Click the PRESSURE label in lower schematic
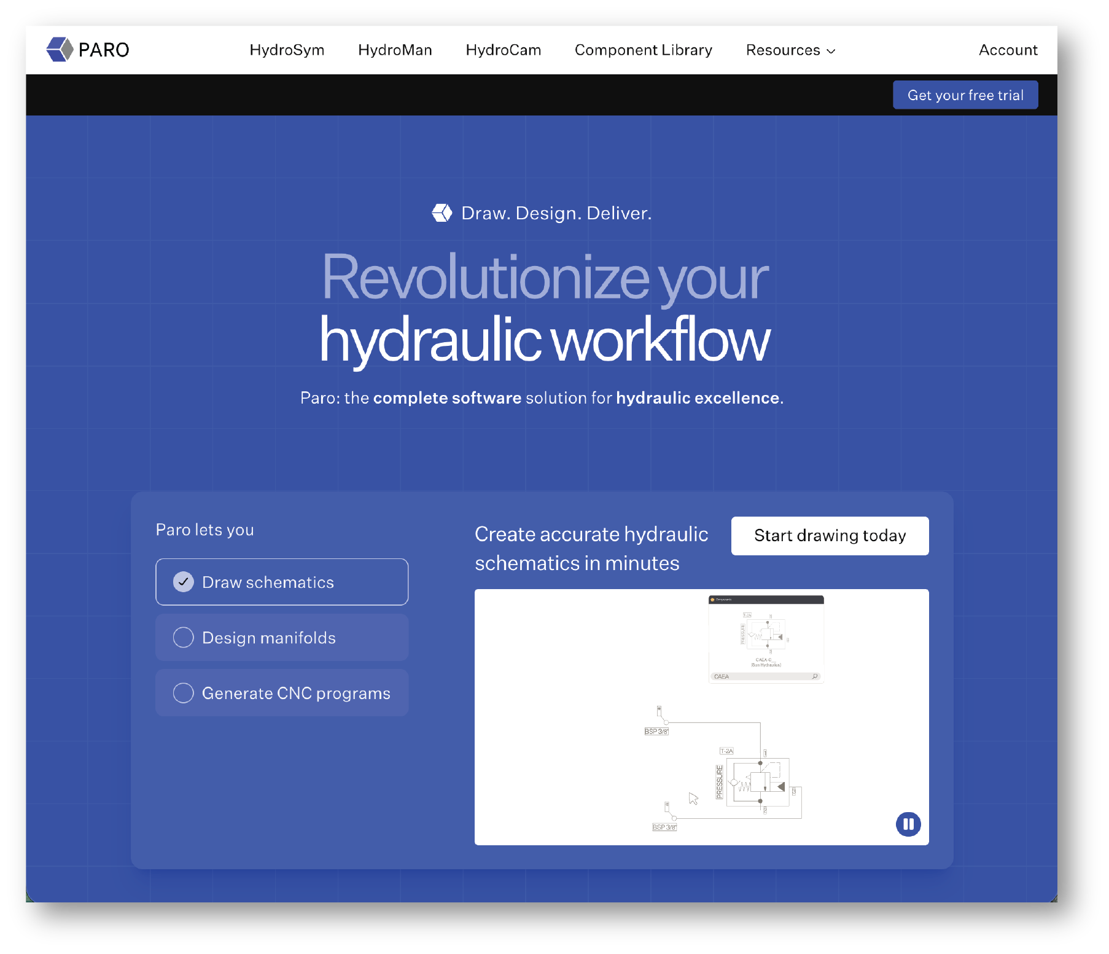The width and height of the screenshot is (1109, 954). (720, 781)
